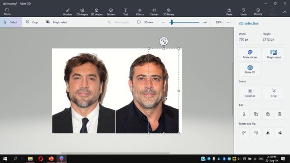Choose Magic select in toolbar
290x163 pixels.
click(57, 22)
